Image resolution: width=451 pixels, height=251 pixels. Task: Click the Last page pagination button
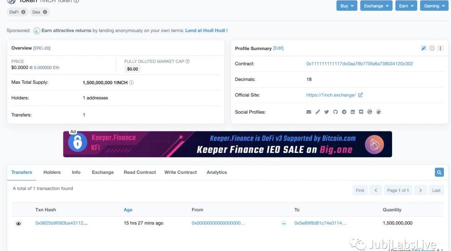(436, 190)
